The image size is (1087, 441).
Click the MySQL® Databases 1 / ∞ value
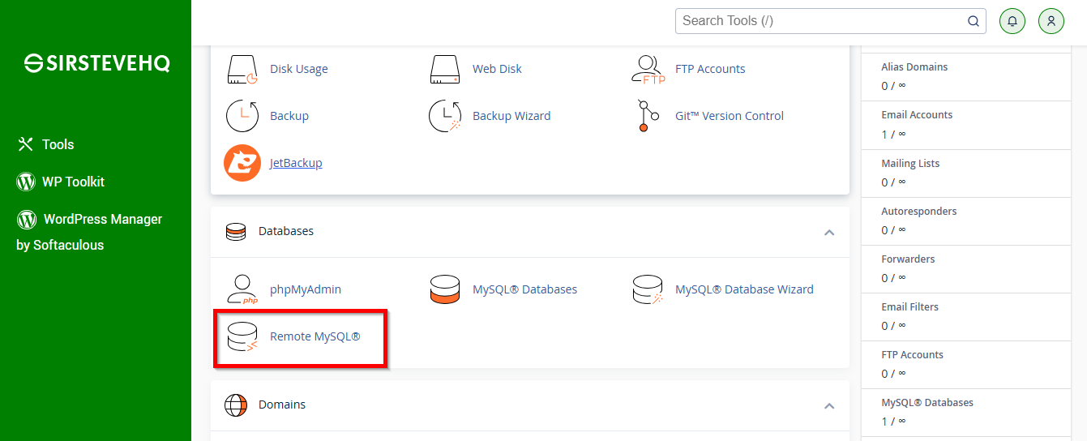point(893,421)
